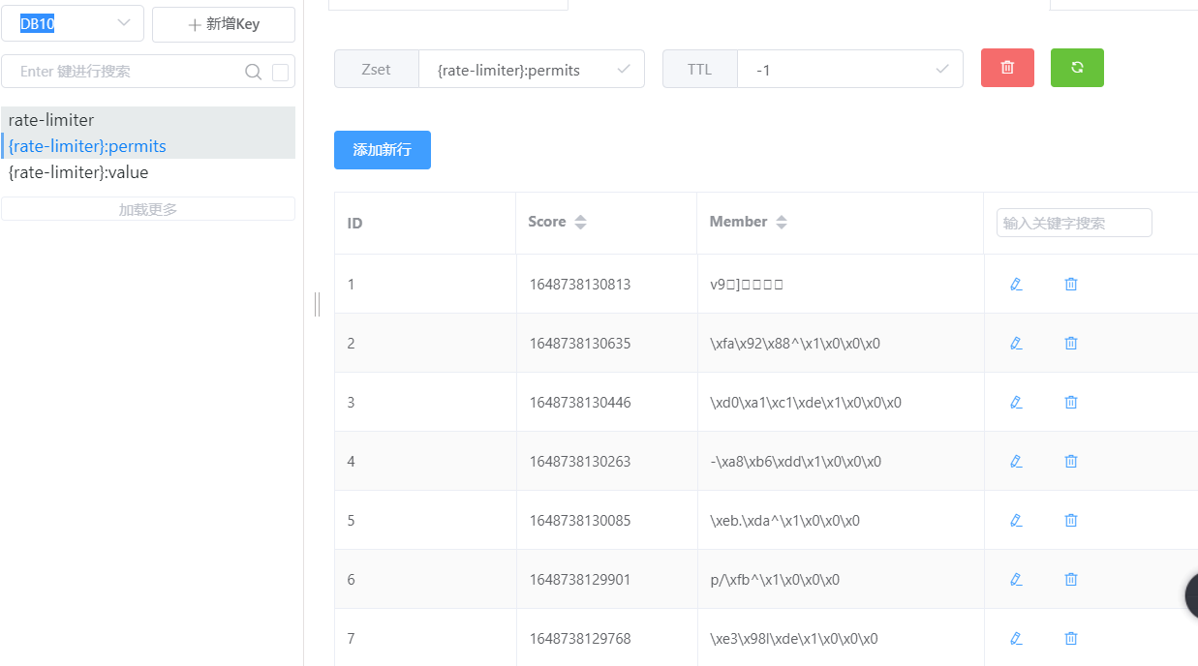Open the TTL value dropdown
The image size is (1198, 666).
tap(940, 69)
